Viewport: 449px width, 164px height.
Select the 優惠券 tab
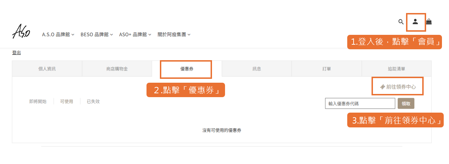point(187,69)
